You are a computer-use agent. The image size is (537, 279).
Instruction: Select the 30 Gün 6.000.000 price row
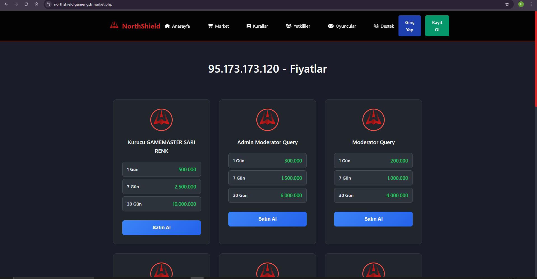268,195
